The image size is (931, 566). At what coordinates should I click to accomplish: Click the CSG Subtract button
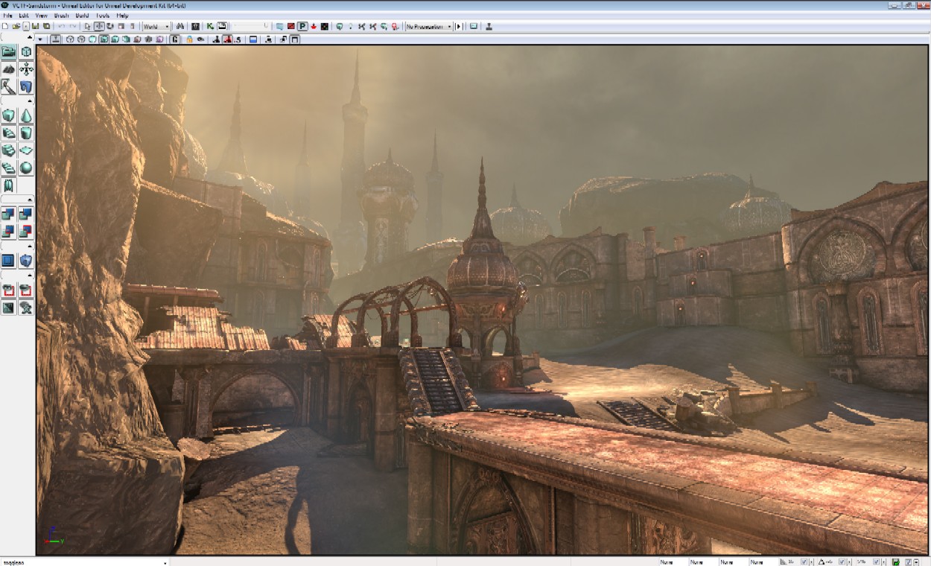point(26,214)
